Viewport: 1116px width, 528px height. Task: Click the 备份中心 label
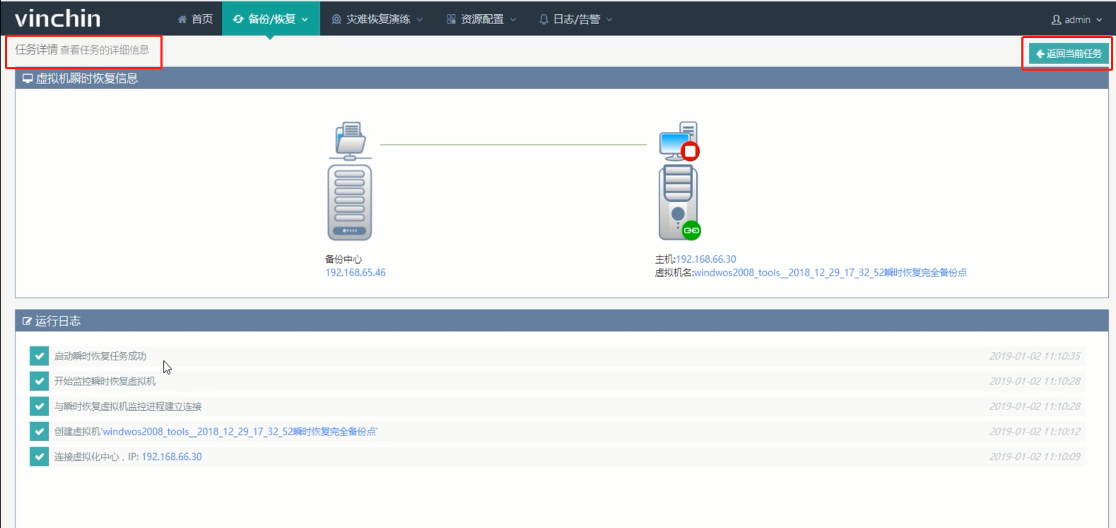pyautogui.click(x=343, y=259)
